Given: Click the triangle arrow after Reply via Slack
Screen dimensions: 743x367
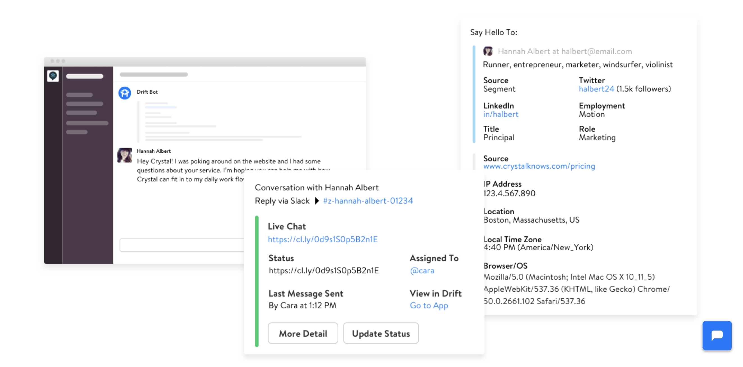Looking at the screenshot, I should click(316, 201).
